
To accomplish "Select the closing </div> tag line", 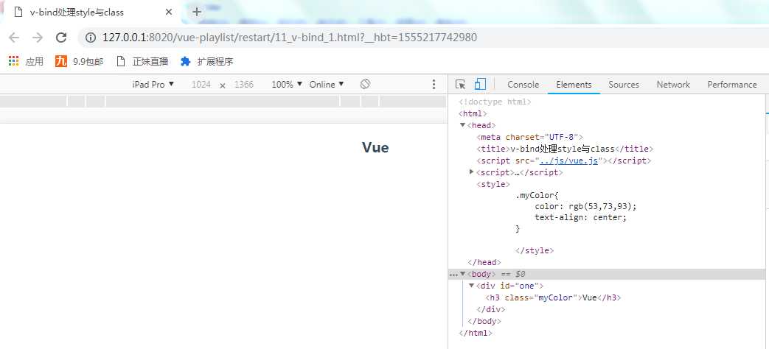I will [x=490, y=309].
